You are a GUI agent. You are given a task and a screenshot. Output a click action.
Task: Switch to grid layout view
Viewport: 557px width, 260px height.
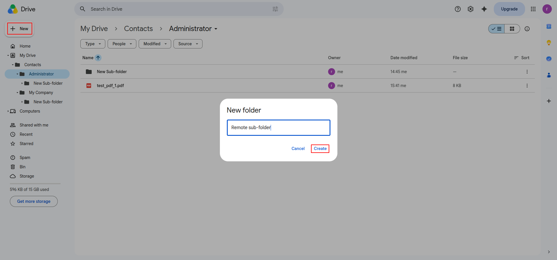click(512, 29)
